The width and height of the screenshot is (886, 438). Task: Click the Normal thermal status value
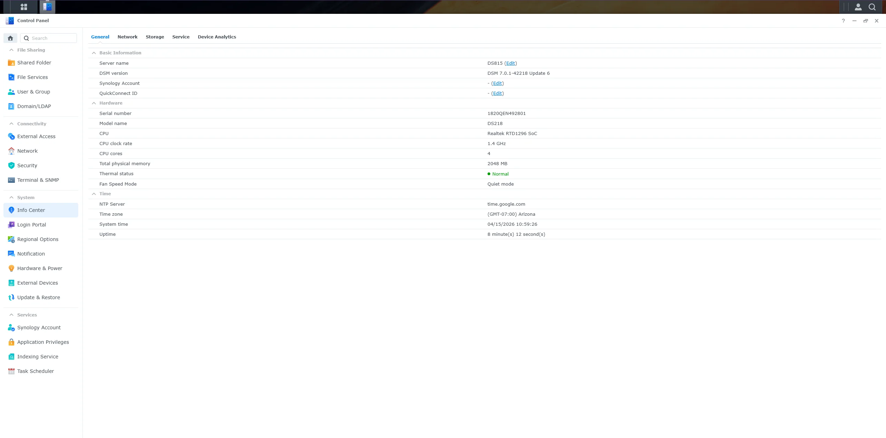coord(500,174)
